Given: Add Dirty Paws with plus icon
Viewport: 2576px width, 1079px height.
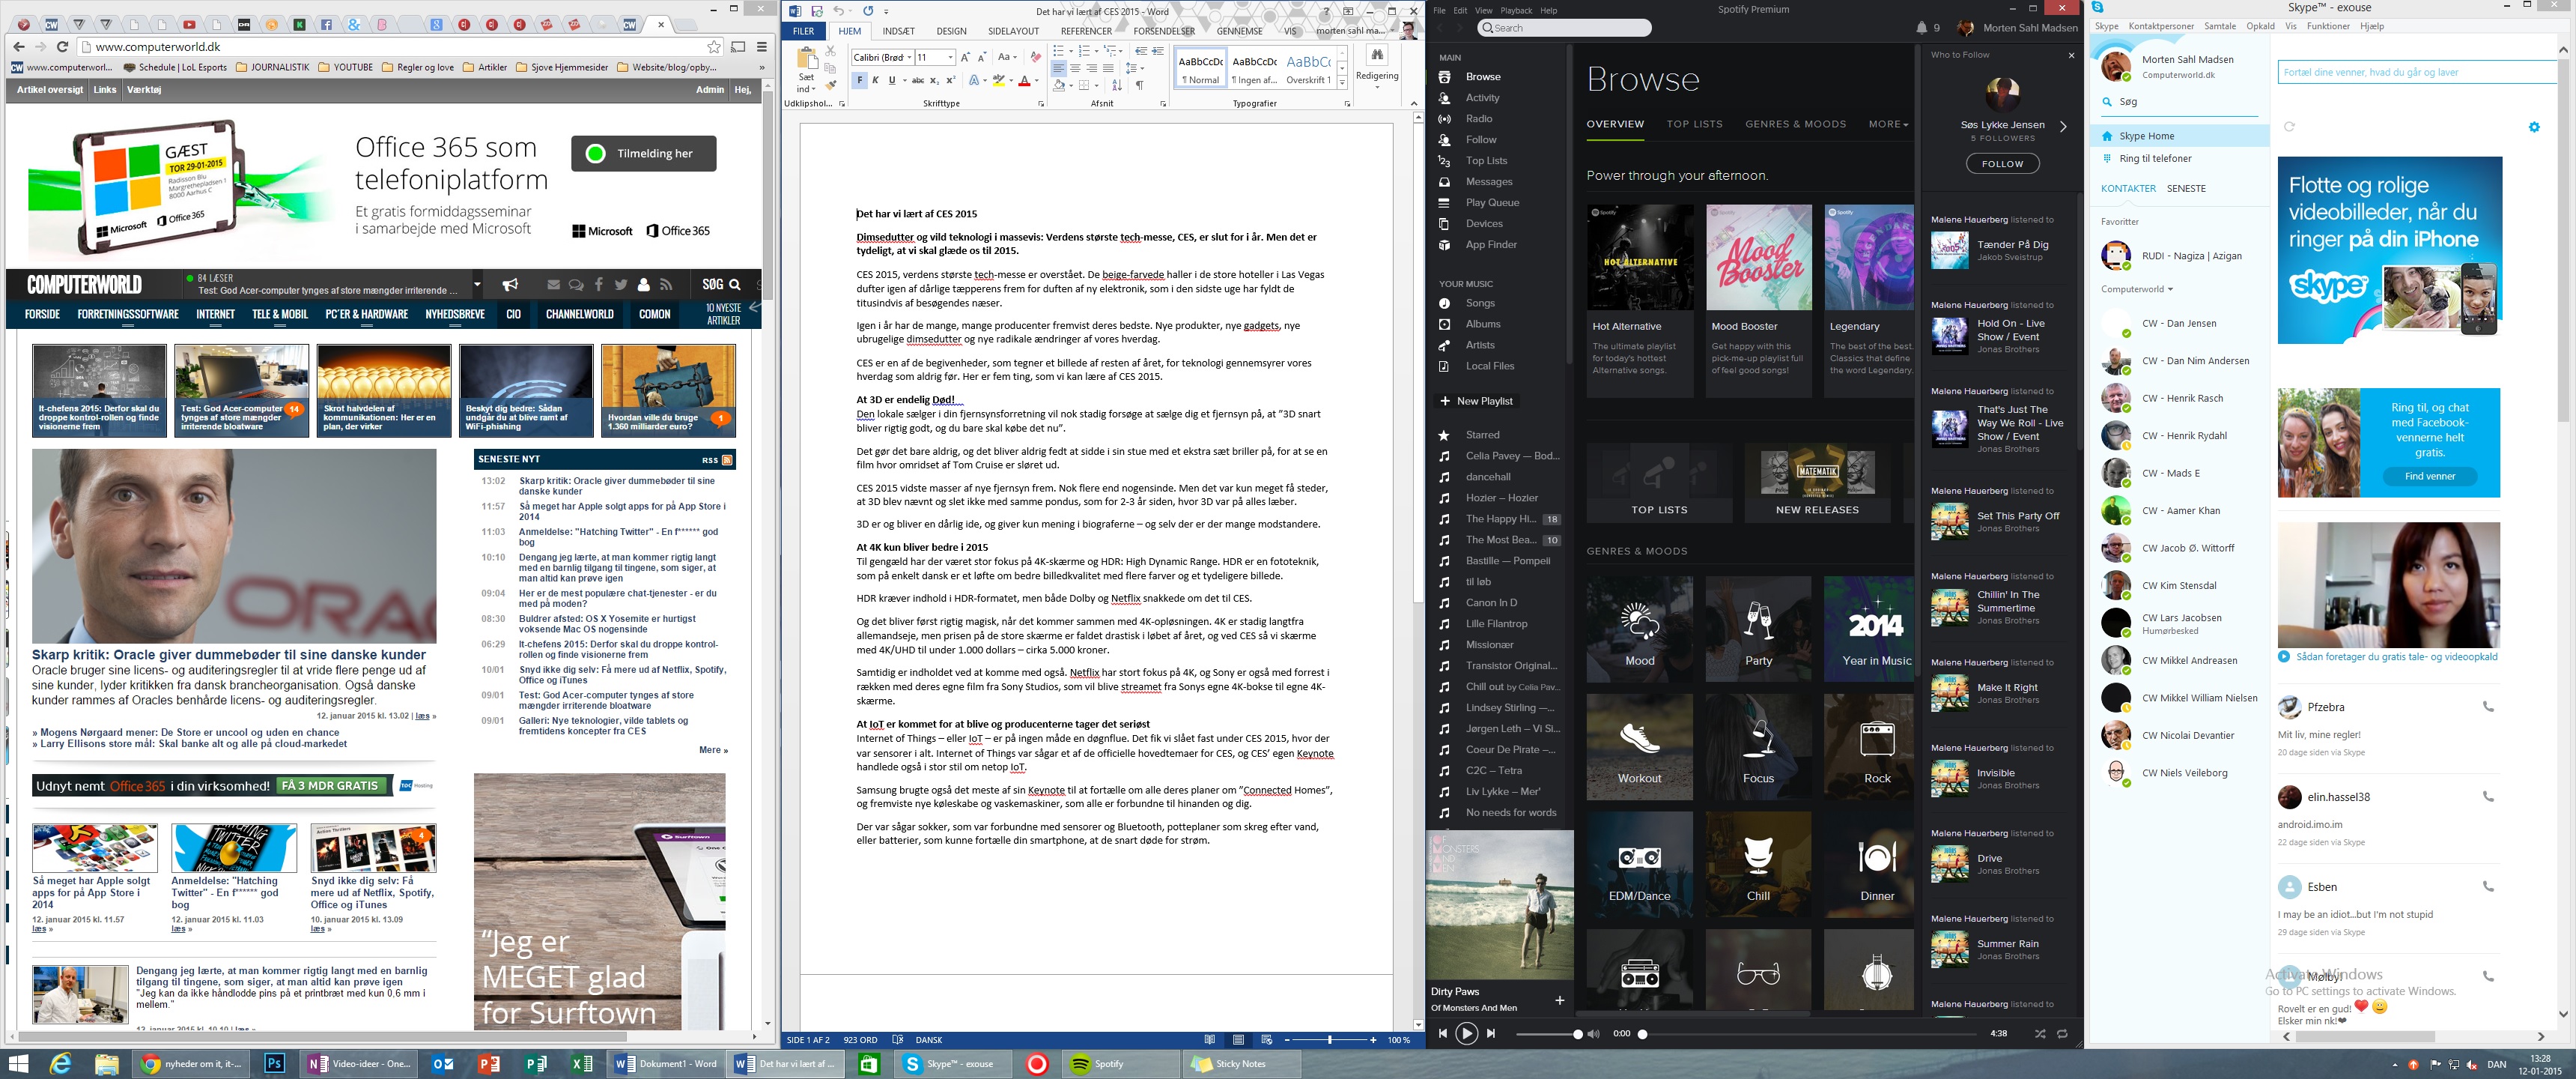Looking at the screenshot, I should (1559, 1000).
